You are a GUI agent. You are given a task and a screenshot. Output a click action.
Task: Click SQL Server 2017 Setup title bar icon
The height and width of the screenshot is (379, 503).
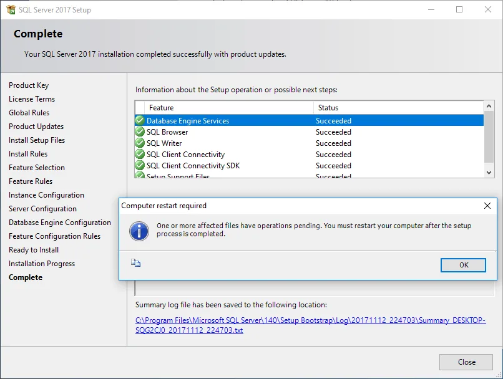click(11, 9)
